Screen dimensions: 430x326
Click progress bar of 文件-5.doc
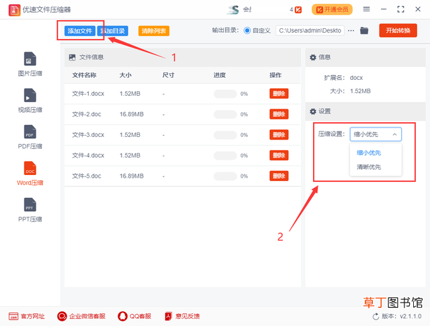225,176
